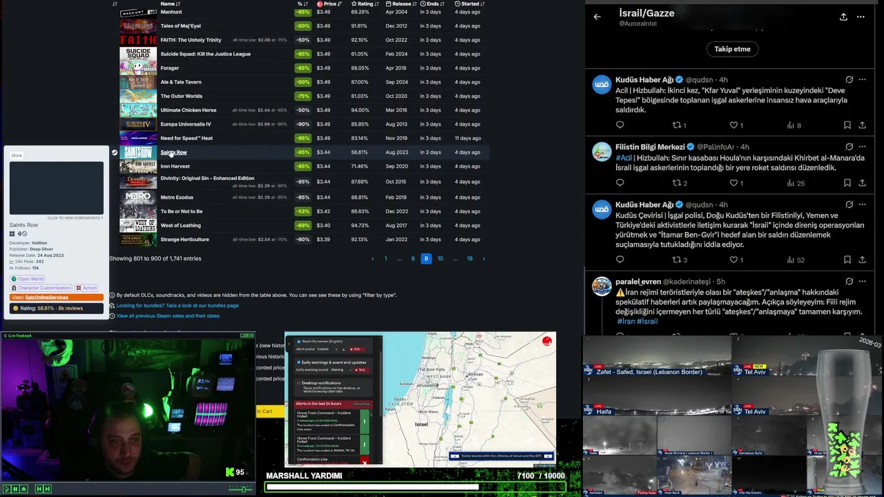This screenshot has height=497, width=884.
Task: Toggle Read city names (English) checkbox
Action: click(299, 342)
